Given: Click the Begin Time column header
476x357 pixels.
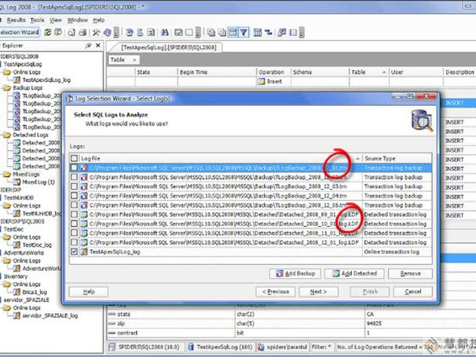Looking at the screenshot, I should point(217,72).
